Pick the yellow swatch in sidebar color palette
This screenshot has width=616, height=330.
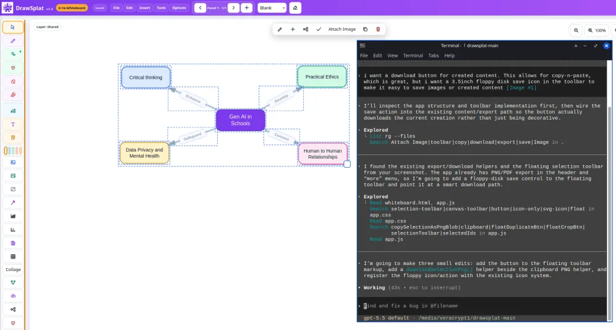[x=5, y=151]
